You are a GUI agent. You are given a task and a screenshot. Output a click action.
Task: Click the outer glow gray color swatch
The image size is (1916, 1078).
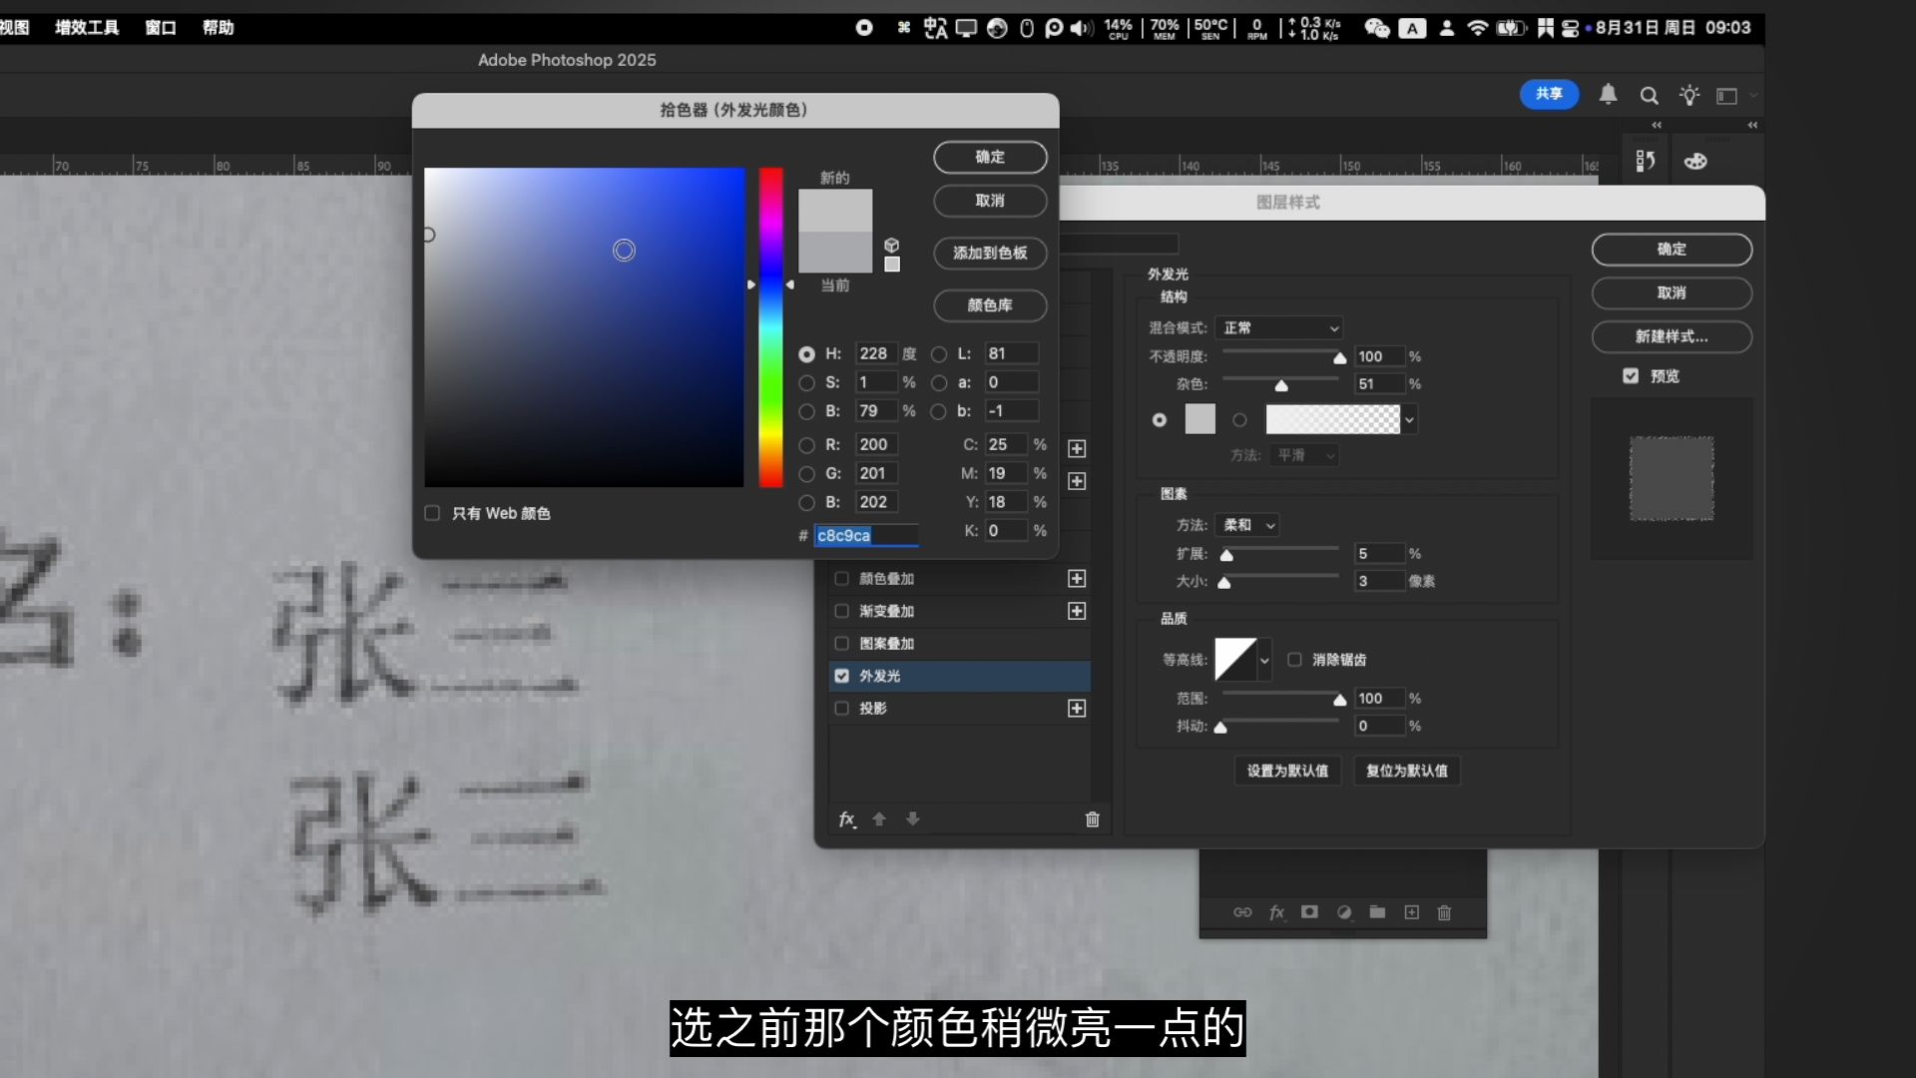click(x=1199, y=419)
